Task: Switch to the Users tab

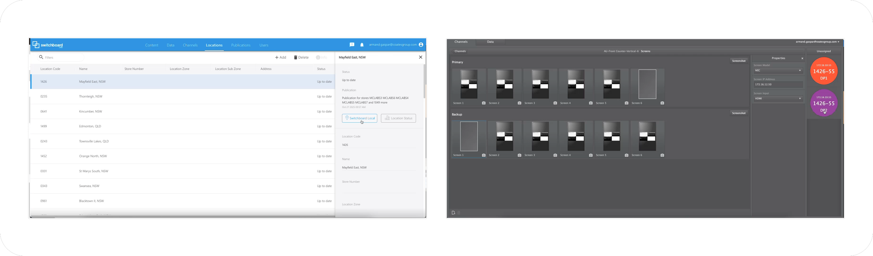Action: (x=264, y=45)
